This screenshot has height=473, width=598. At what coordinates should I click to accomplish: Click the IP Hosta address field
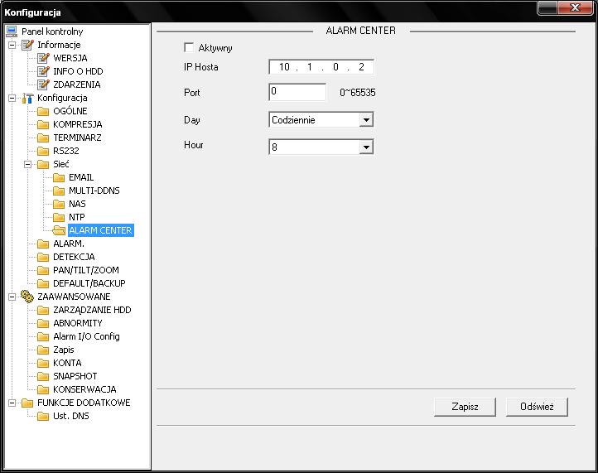tap(321, 67)
